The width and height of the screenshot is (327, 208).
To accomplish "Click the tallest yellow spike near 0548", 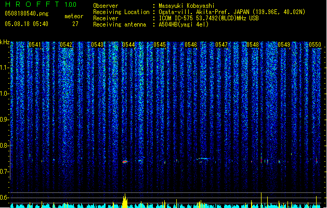I will coord(261,200).
